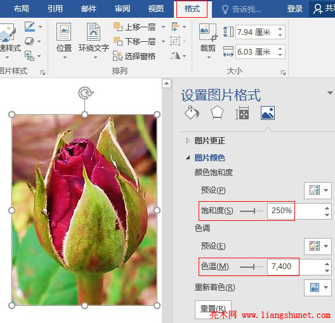Click the 裁剪 (Crop) icon

(208, 32)
